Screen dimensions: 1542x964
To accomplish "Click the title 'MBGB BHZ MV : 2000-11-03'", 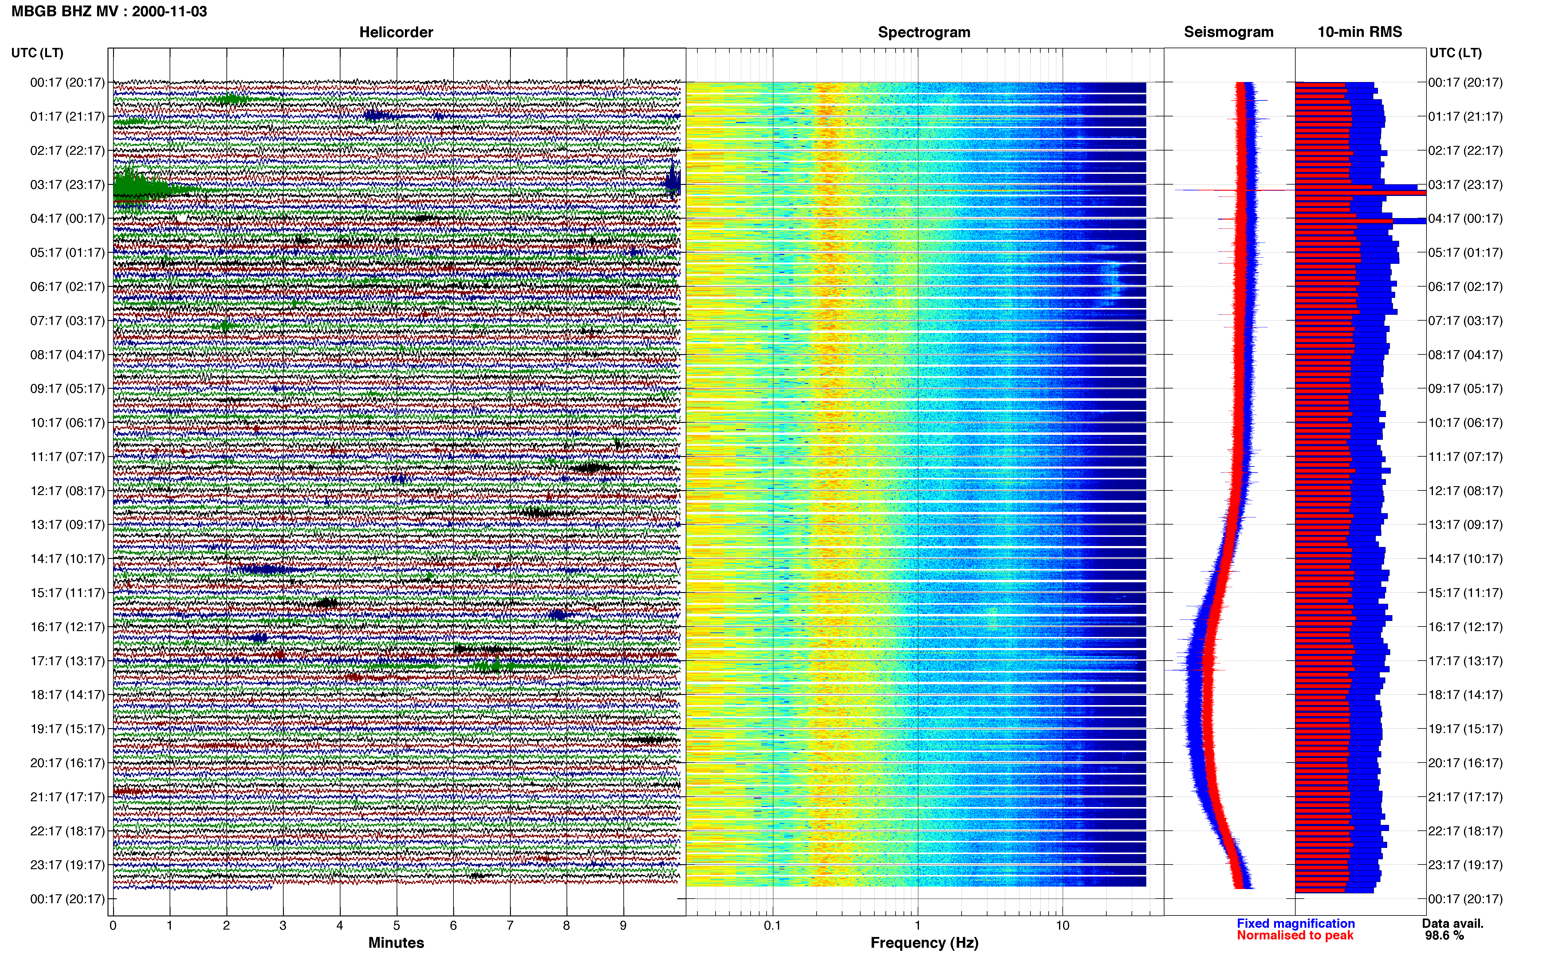I will 109,11.
